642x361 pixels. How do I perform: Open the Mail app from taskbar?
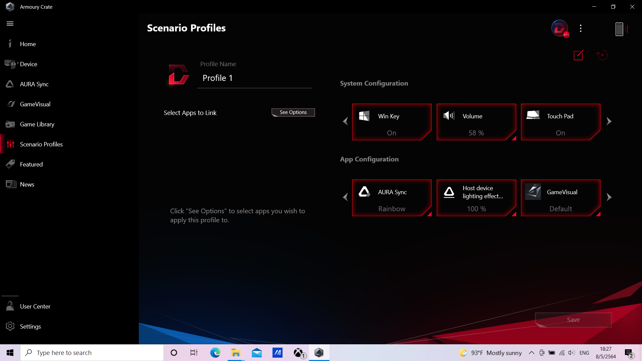[257, 353]
